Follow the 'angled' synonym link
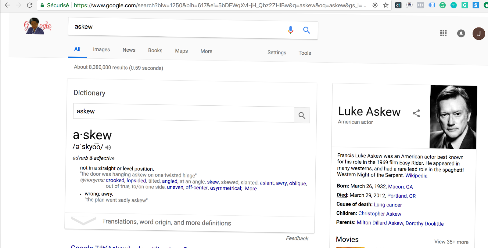 tap(170, 181)
